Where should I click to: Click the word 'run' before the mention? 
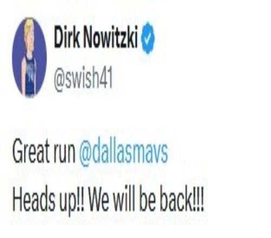tap(64, 153)
